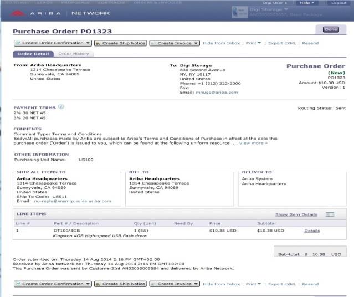Viewport: 354px width, 297px height.
Task: Open Create Order Confirmation dropdown in bottom toolbar
Action: click(x=53, y=284)
